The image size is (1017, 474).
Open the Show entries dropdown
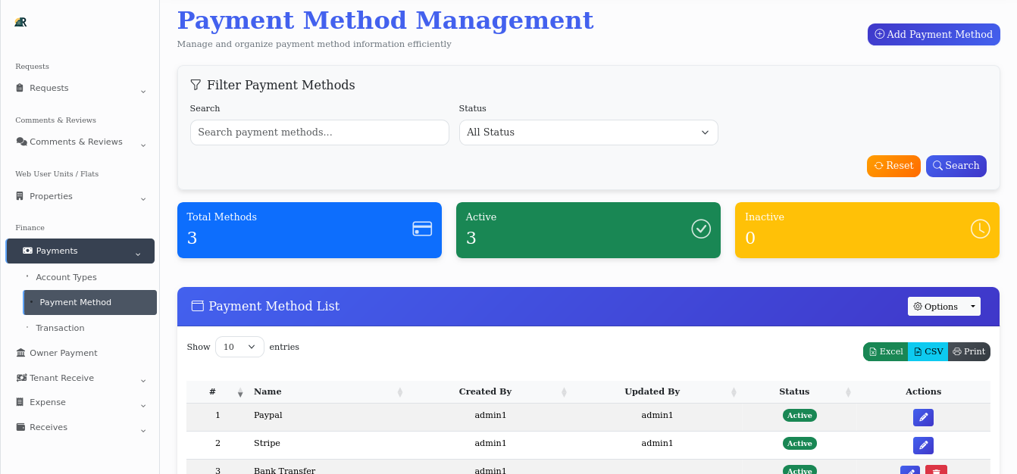pos(239,346)
